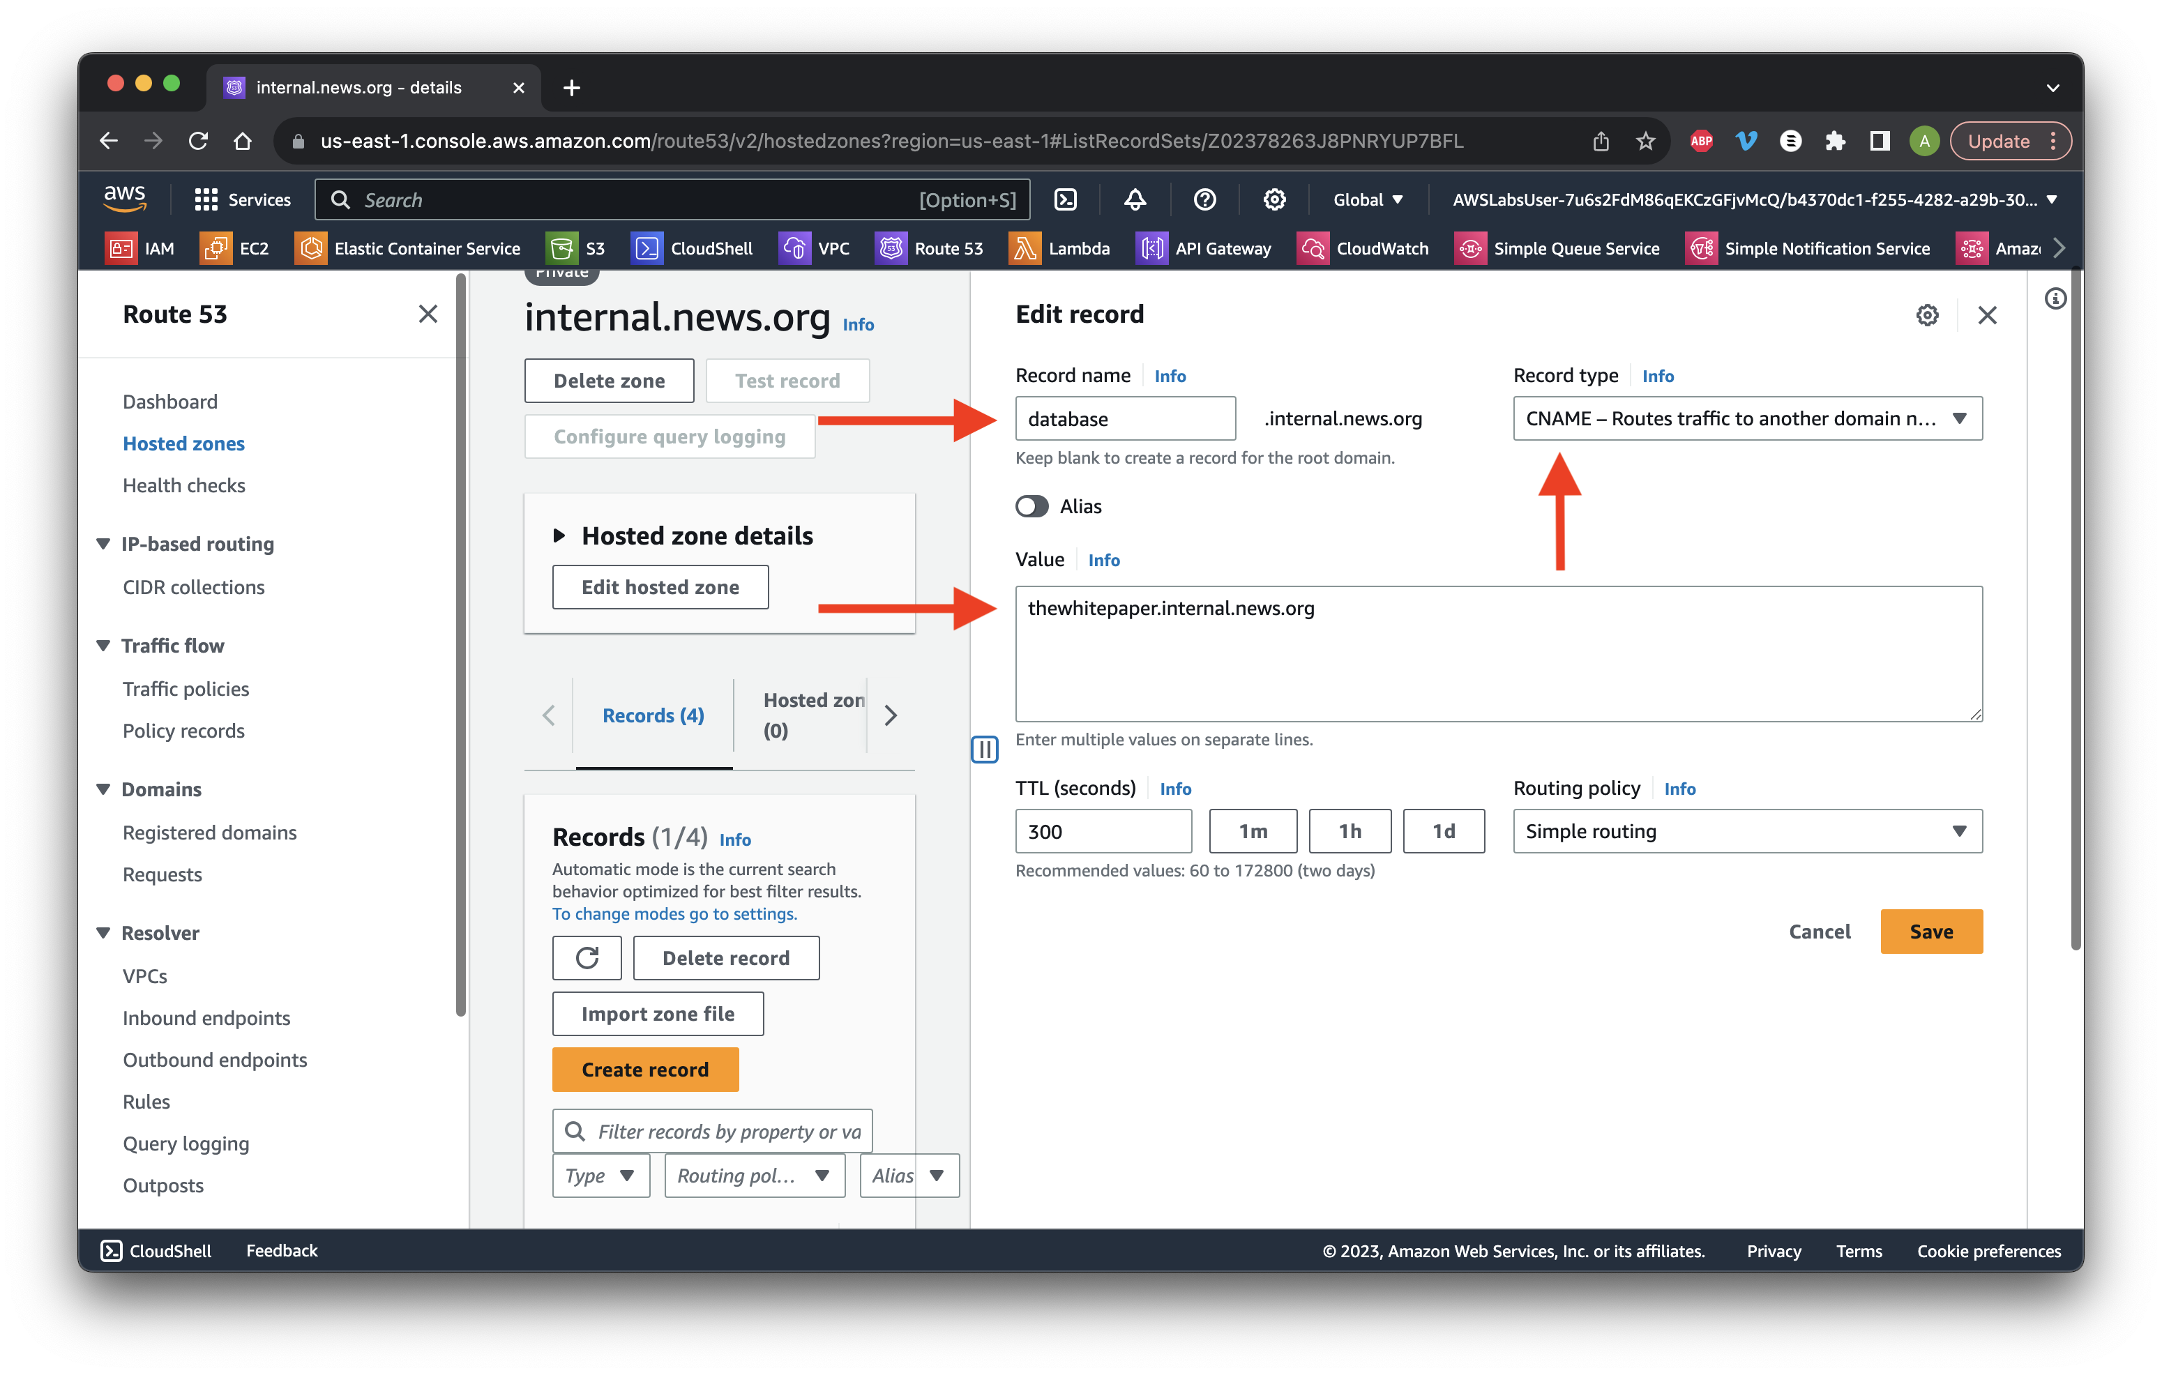Screen dimensions: 2162x1375
Task: Open Edit record panel settings gear
Action: pos(1927,315)
